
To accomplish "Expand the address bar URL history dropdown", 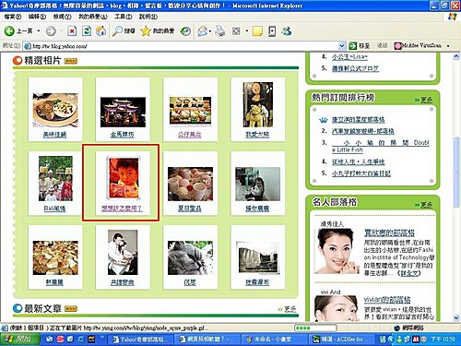I will 342,46.
